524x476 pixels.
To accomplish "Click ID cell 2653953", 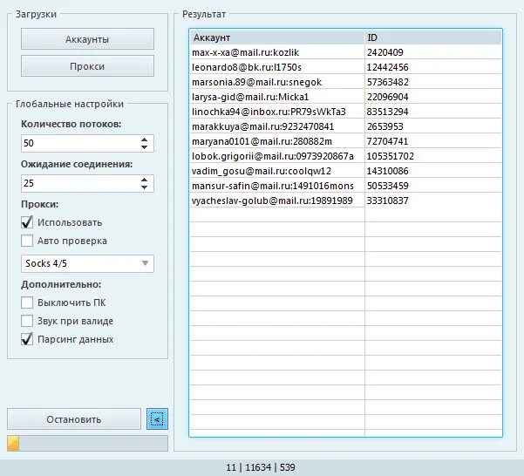I will click(433, 126).
